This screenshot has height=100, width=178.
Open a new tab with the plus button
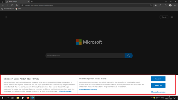tap(32, 2)
